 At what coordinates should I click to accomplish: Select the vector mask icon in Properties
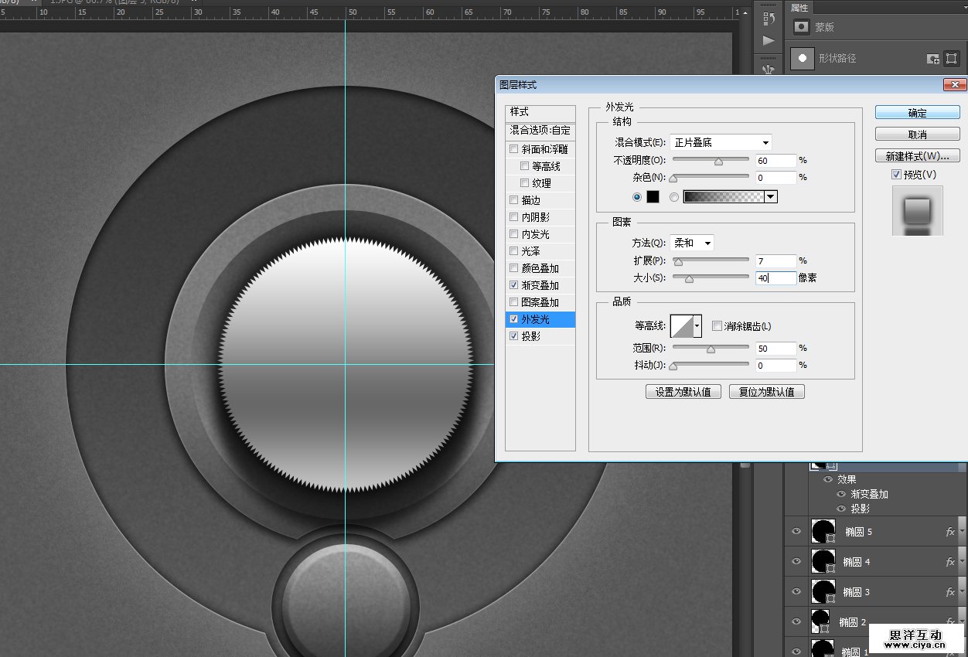pos(952,59)
